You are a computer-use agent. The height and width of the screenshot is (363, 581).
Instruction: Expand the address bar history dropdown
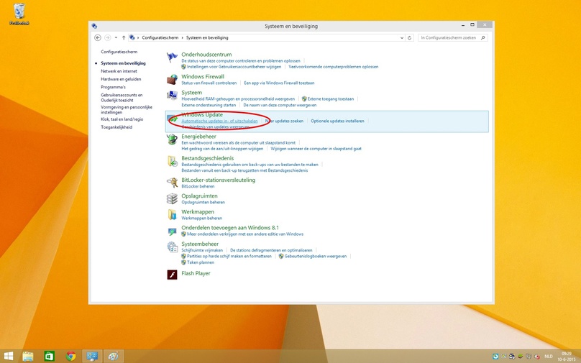402,37
